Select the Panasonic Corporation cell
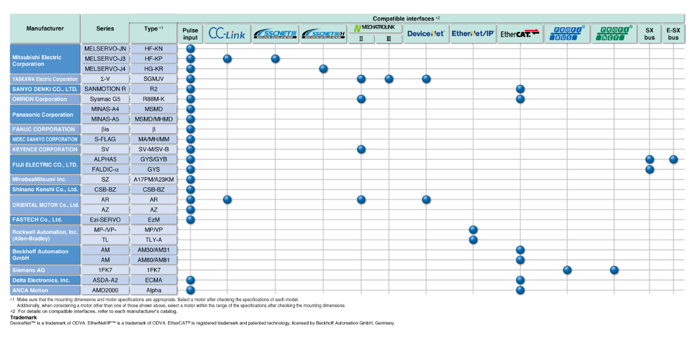The height and width of the screenshot is (342, 697). (45, 114)
